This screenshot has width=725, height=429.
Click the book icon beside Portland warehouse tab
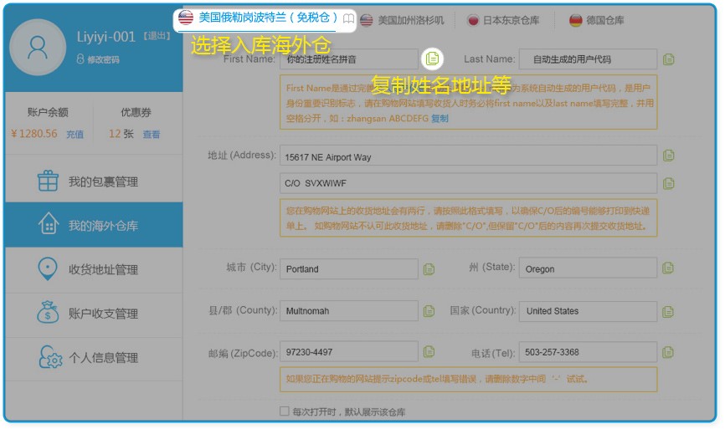click(348, 19)
